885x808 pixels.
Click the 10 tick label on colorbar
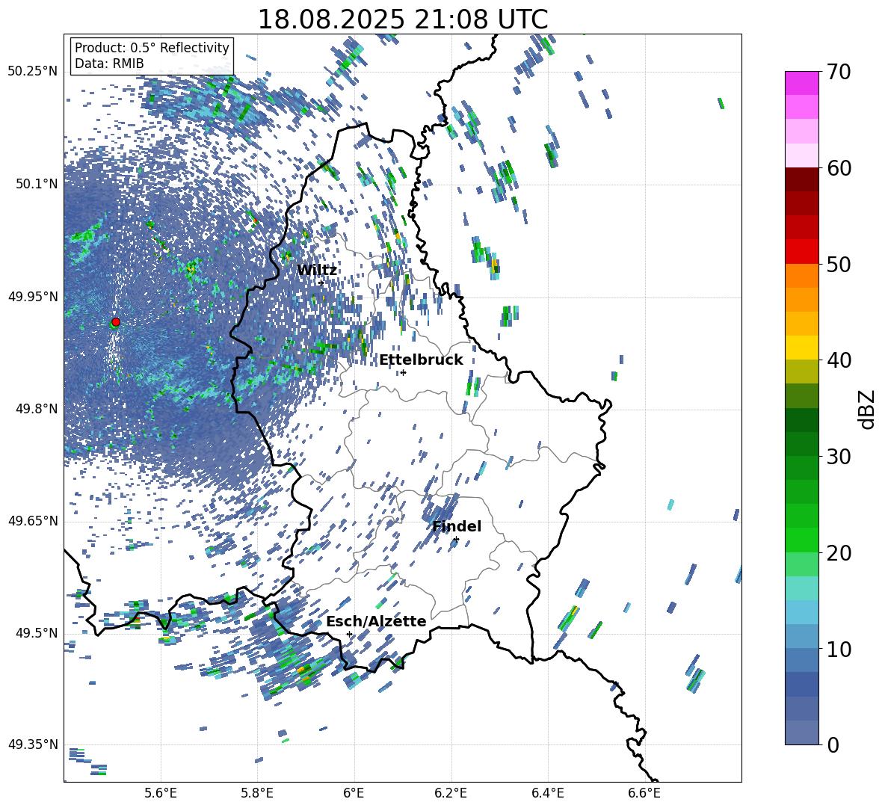pyautogui.click(x=839, y=649)
